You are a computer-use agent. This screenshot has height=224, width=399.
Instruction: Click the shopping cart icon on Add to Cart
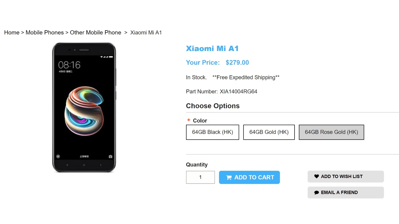[x=229, y=178]
